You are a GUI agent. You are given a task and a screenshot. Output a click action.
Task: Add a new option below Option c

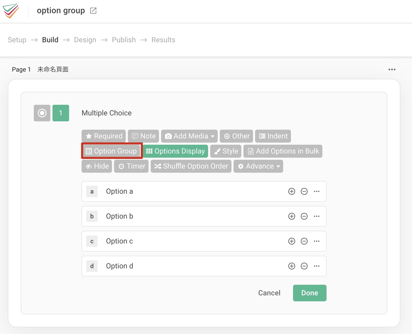pyautogui.click(x=291, y=241)
